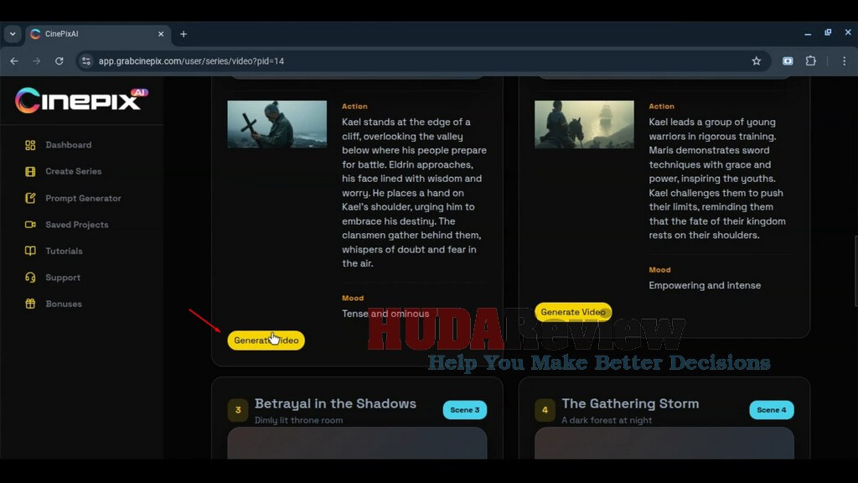Open a new browser tab

[183, 34]
